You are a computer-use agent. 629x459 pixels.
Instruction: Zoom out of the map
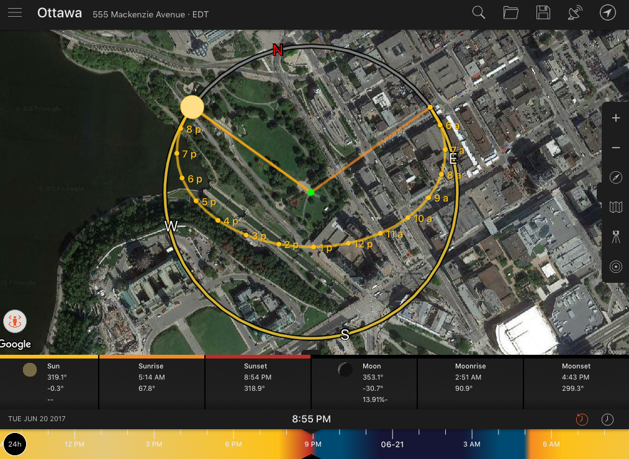(616, 148)
